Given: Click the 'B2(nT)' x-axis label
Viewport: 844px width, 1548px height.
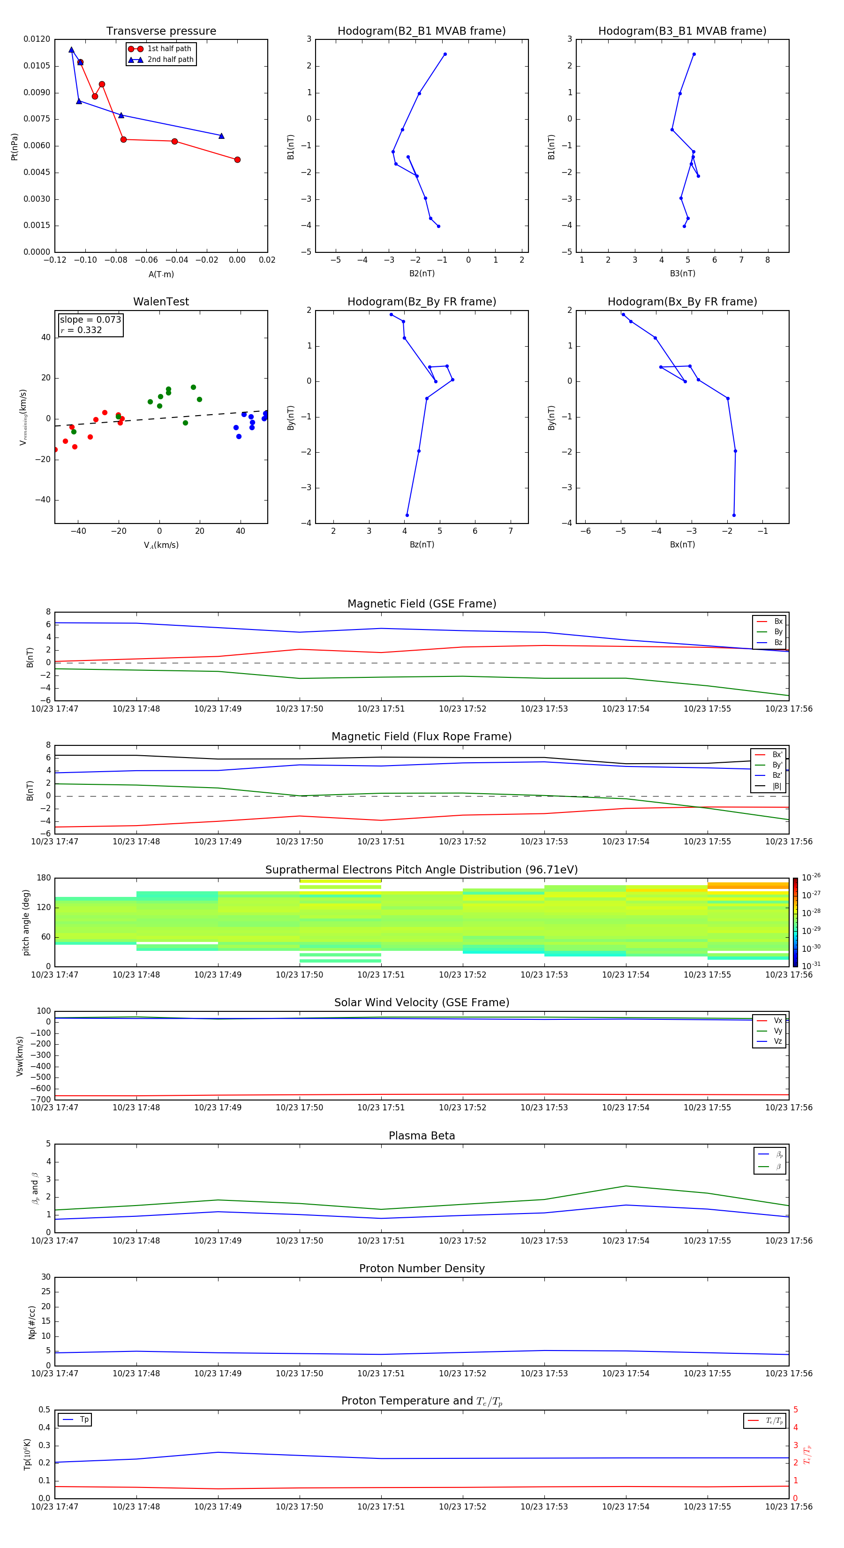Looking at the screenshot, I should coord(422,273).
